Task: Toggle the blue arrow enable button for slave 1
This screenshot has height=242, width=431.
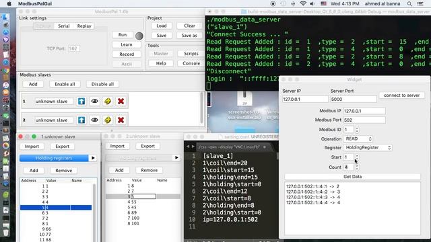Action: coord(81,102)
